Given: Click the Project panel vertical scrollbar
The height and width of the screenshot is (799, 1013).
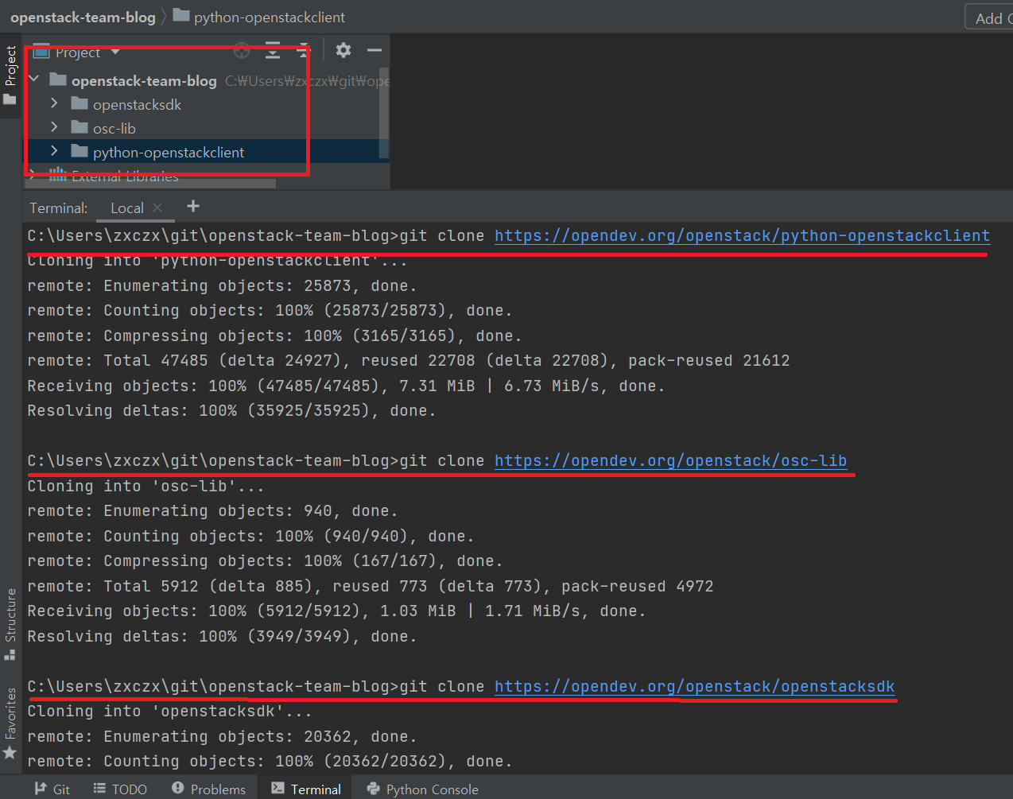Looking at the screenshot, I should click(384, 111).
